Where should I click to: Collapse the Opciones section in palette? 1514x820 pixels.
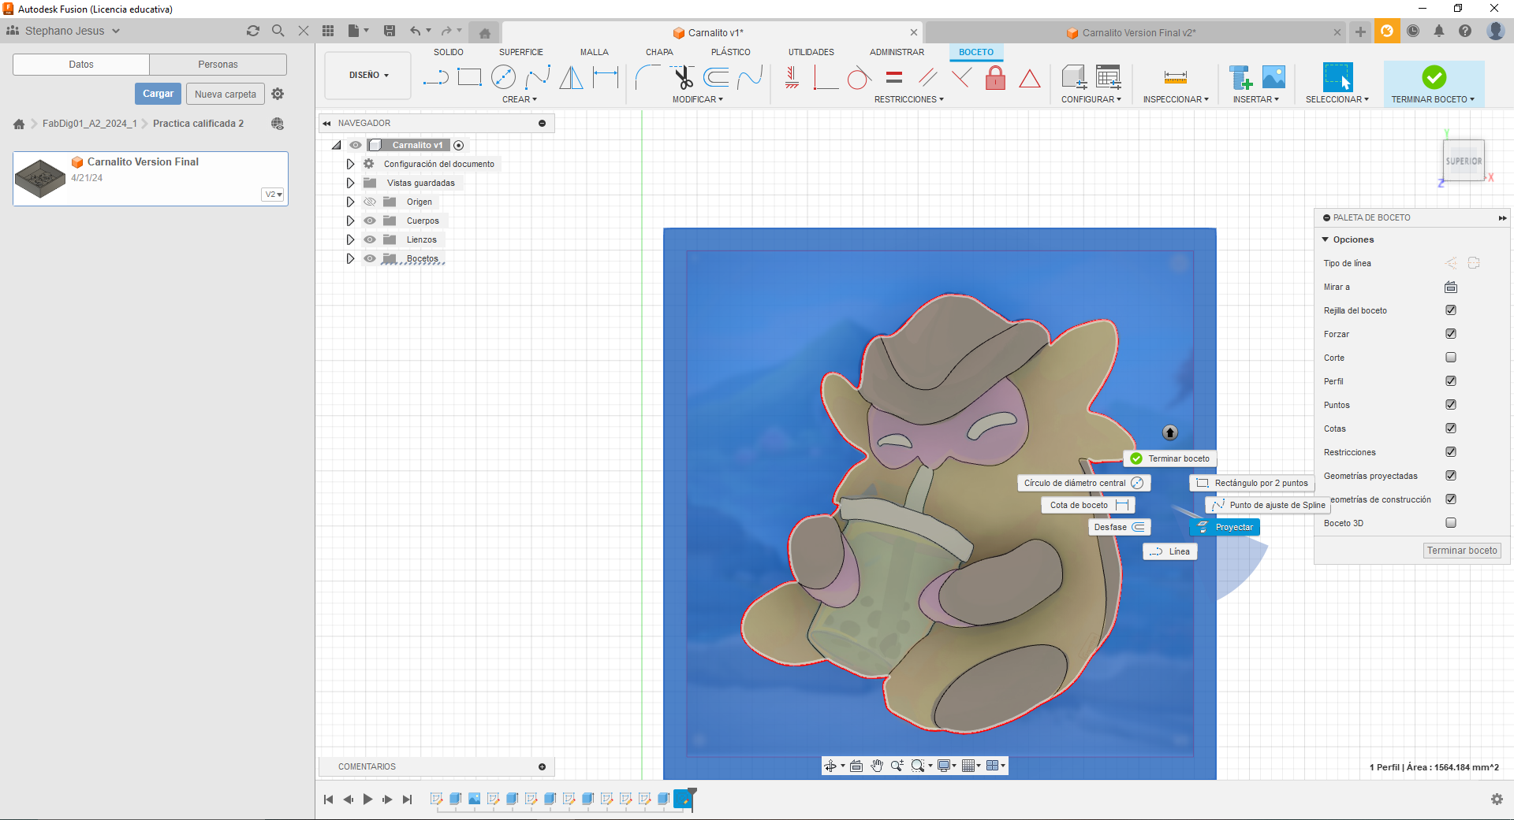[1326, 239]
